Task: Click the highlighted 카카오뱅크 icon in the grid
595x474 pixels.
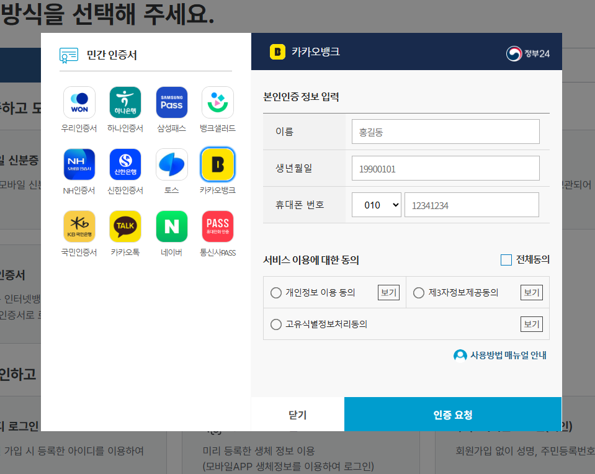Action: click(x=218, y=164)
